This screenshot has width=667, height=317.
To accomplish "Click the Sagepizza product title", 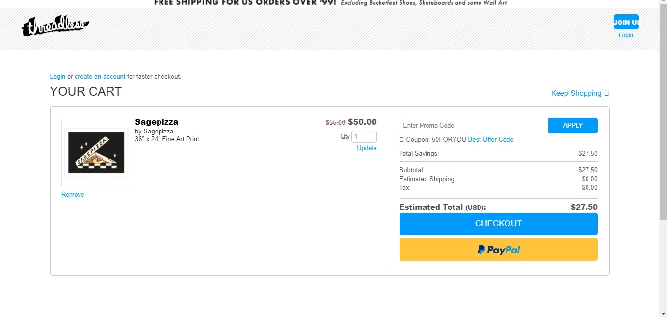I will point(157,122).
